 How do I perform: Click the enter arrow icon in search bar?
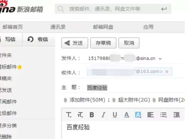point(164,9)
